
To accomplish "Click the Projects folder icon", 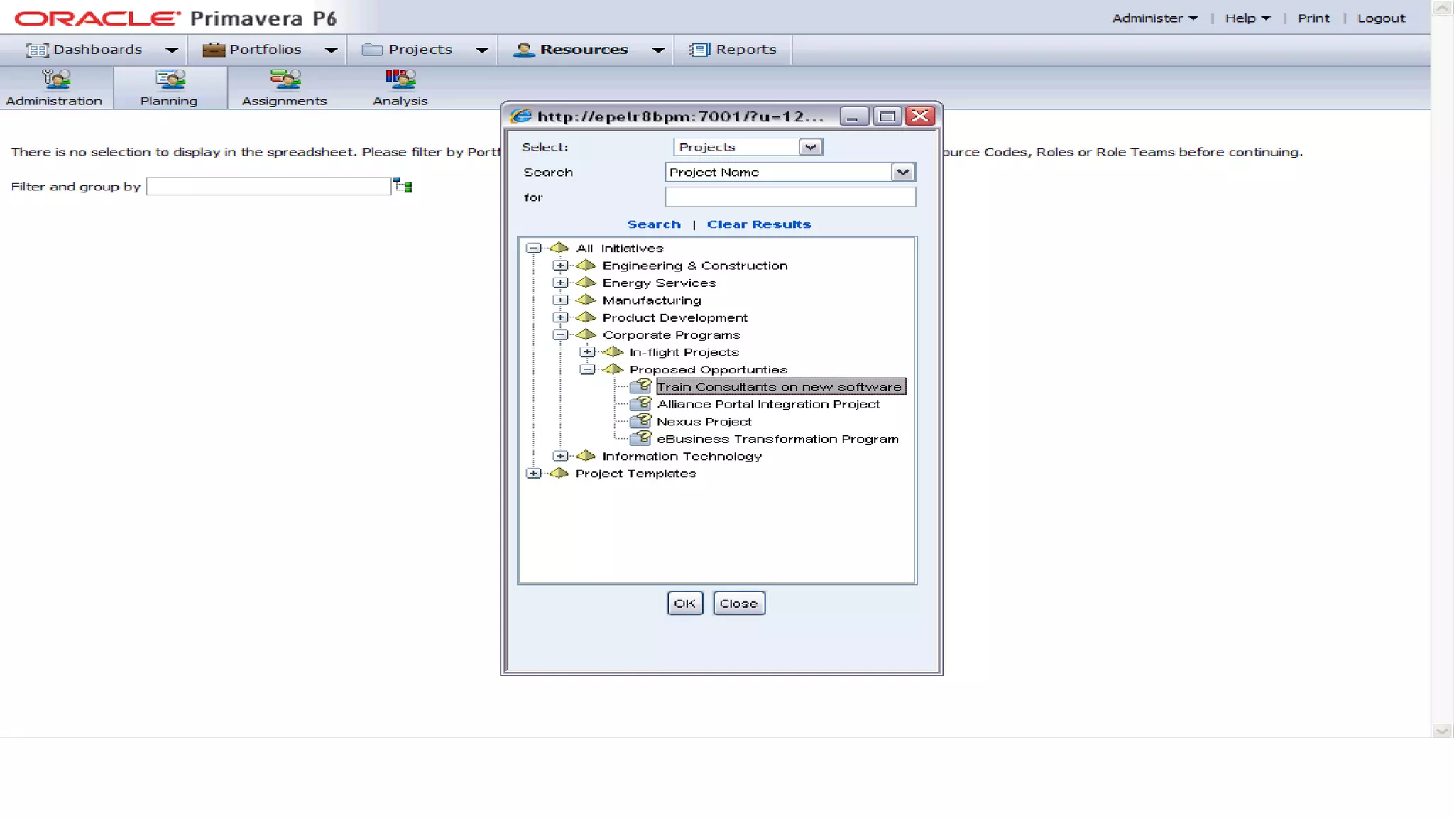I will [x=372, y=50].
